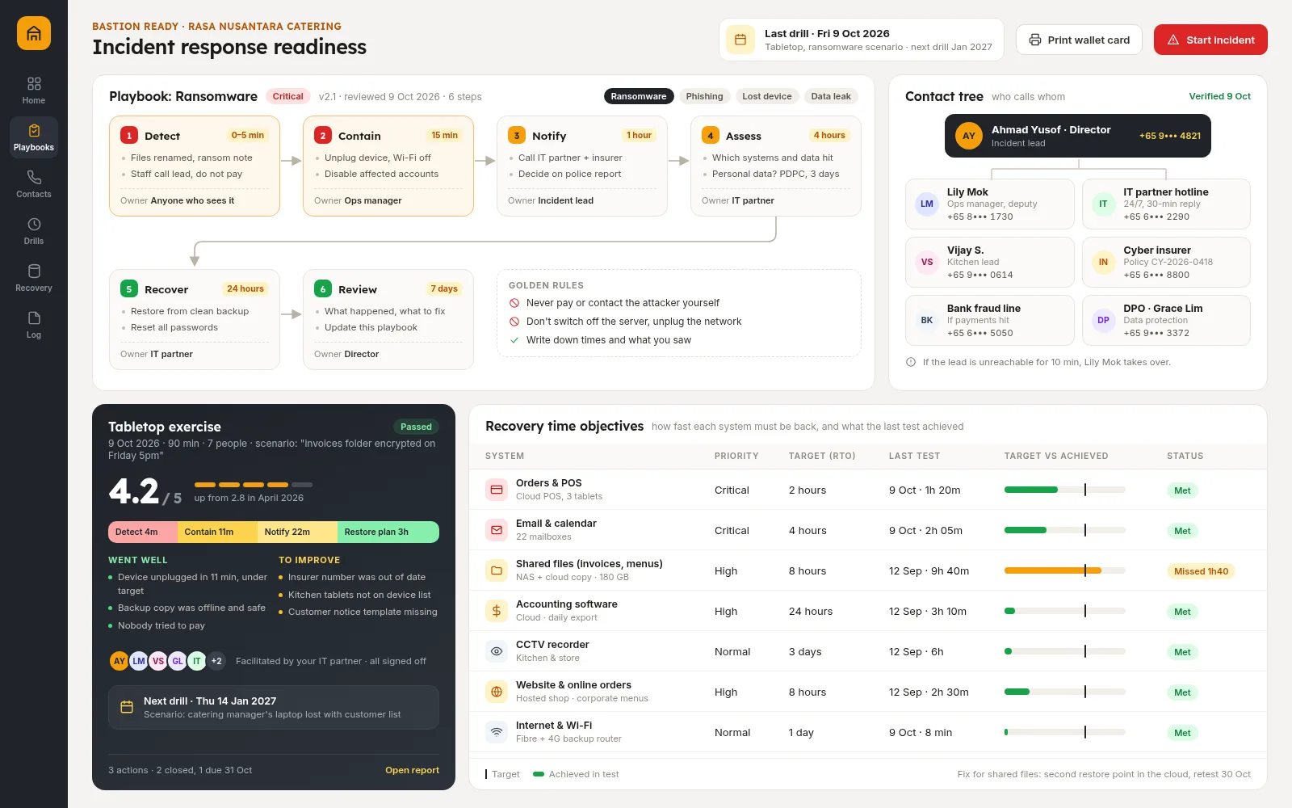Switch to the Lost device playbook
Image resolution: width=1292 pixels, height=808 pixels.
point(767,96)
